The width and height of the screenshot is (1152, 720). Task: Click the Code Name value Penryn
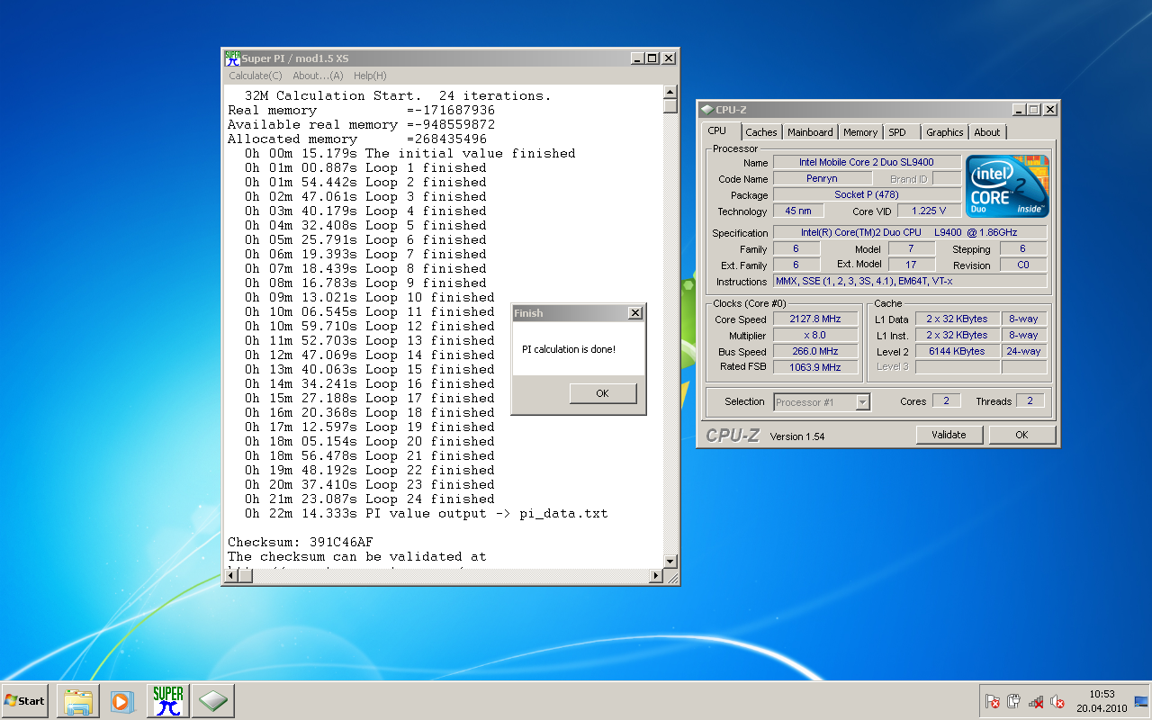[822, 178]
